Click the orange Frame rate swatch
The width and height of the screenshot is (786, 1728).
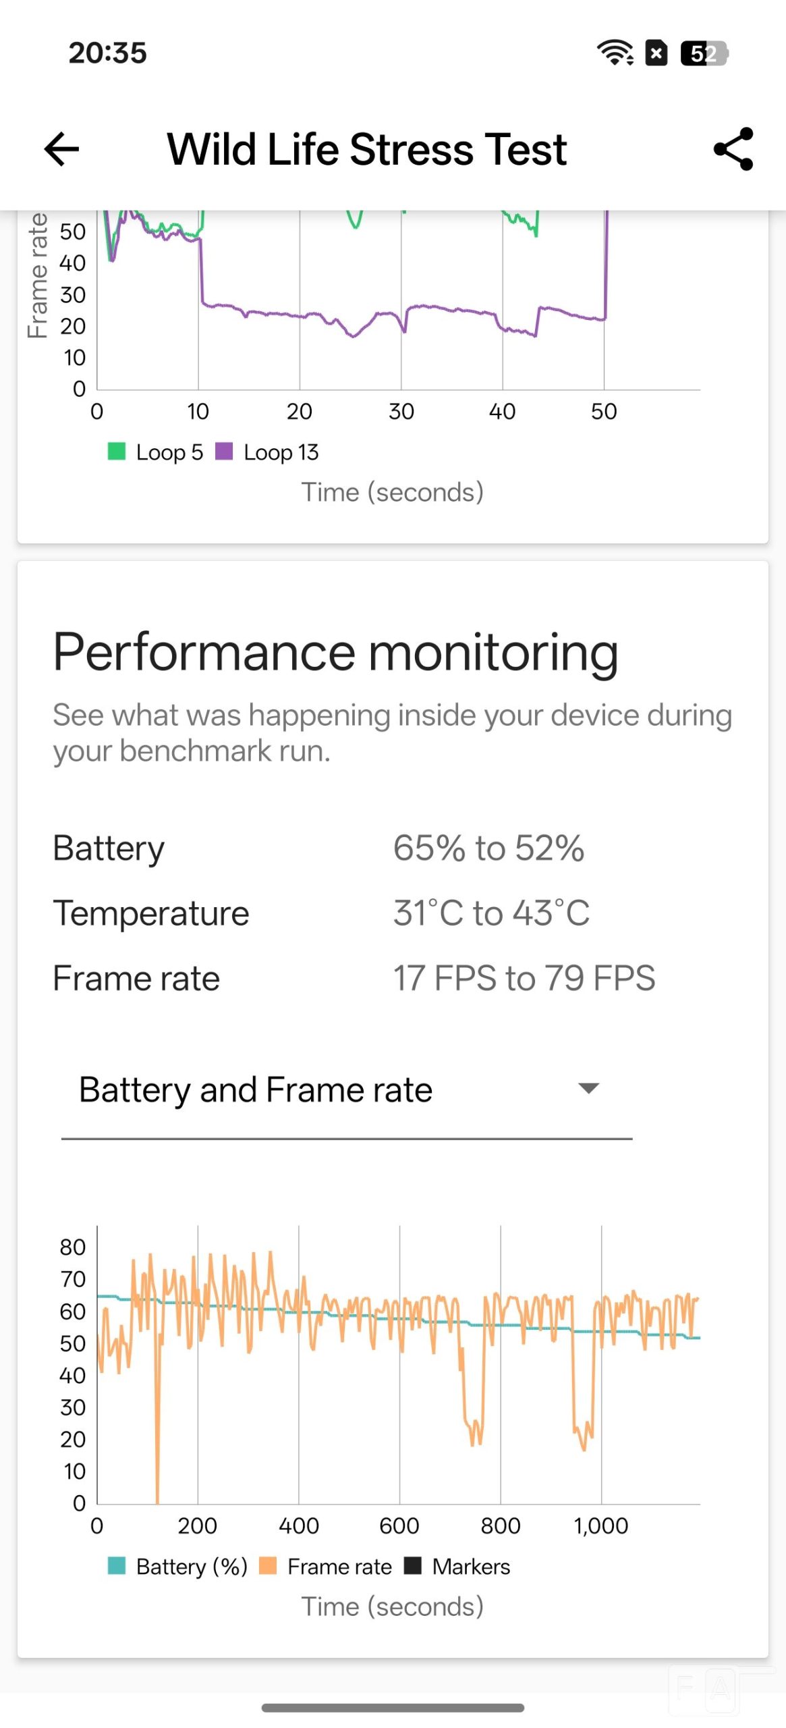coord(268,1565)
